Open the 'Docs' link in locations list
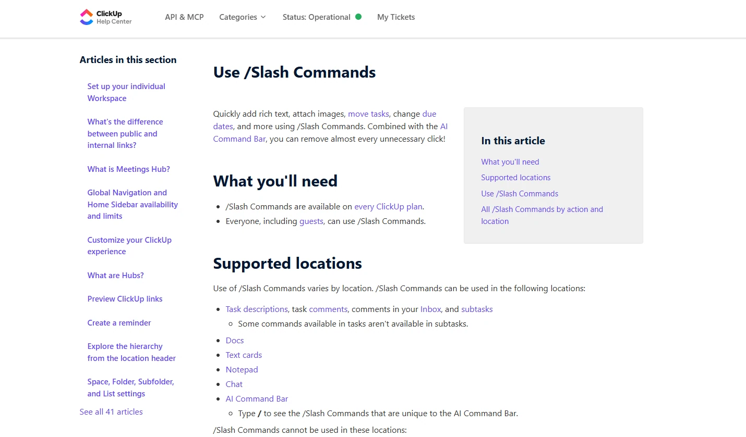 (235, 341)
